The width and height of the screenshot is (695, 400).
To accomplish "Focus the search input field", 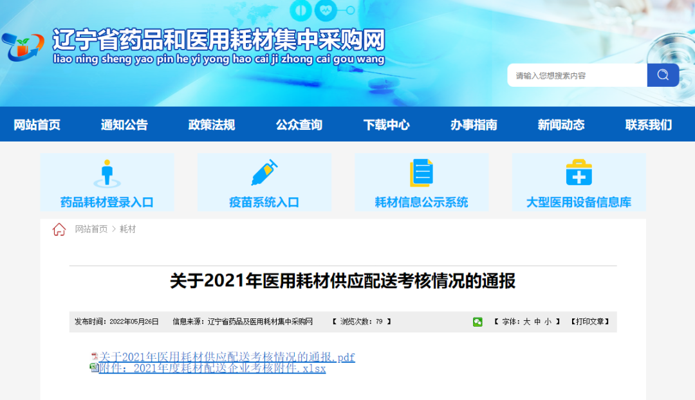I will [x=577, y=75].
